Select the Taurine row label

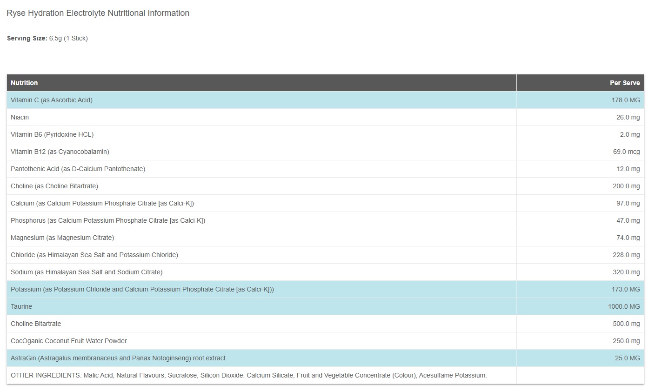point(21,306)
